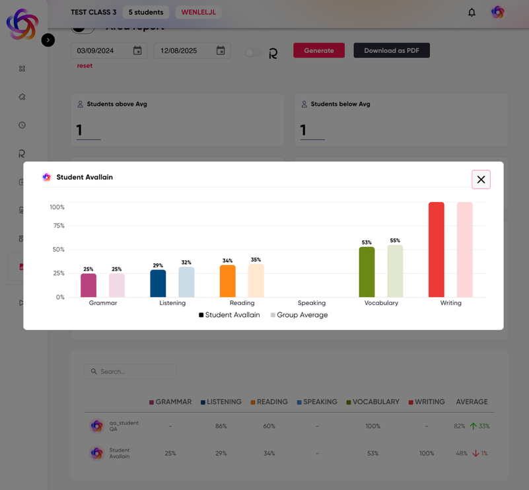Click the R logo beside the toggle
Image resolution: width=529 pixels, height=490 pixels.
pos(273,53)
